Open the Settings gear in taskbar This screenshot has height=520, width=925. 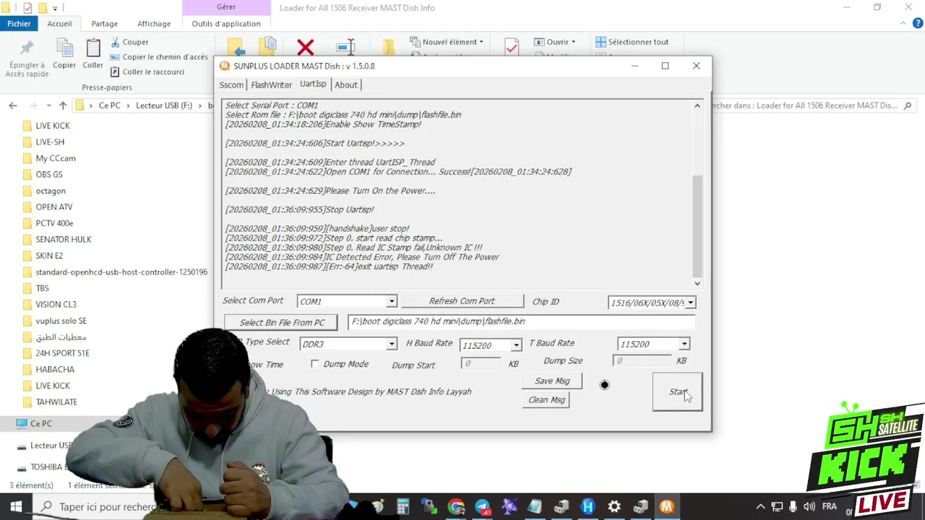click(614, 507)
